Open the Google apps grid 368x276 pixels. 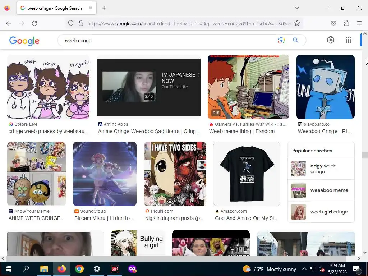(x=349, y=40)
